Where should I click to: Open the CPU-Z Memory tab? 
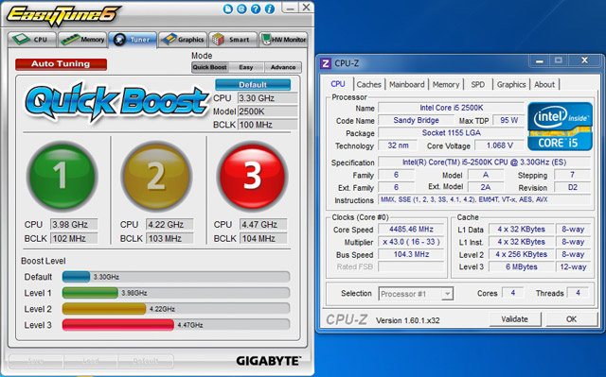(446, 84)
